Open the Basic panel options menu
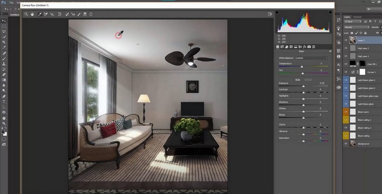The image size is (382, 194). click(330, 51)
